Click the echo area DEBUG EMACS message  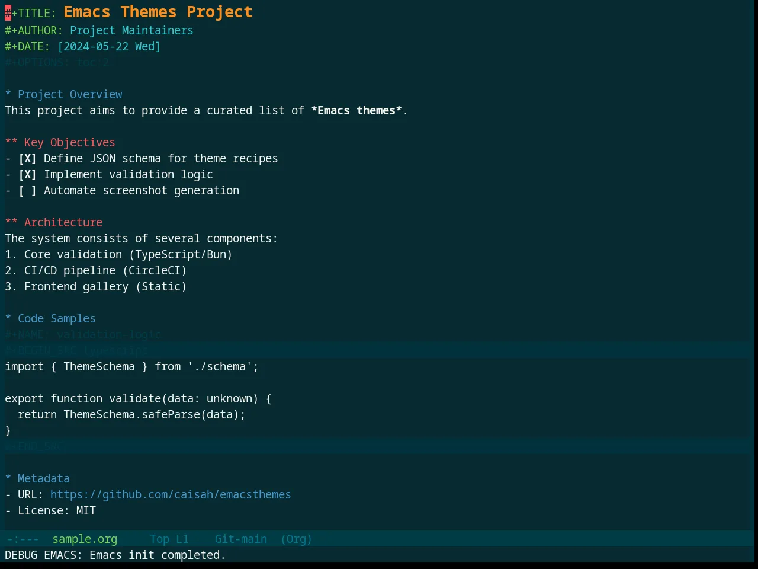tap(115, 555)
